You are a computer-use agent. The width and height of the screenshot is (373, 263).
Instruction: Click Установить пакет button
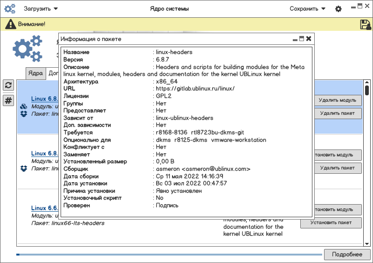[x=331, y=222]
